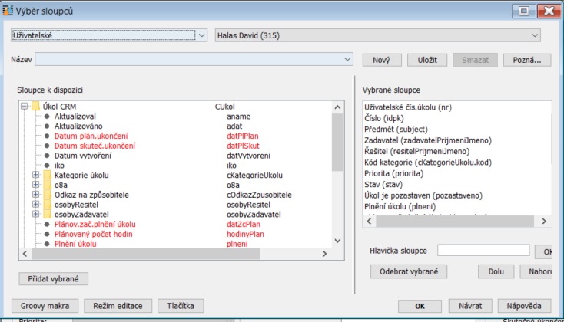This screenshot has height=322, width=564.
Task: Open the Název combo box list
Action: click(x=347, y=59)
